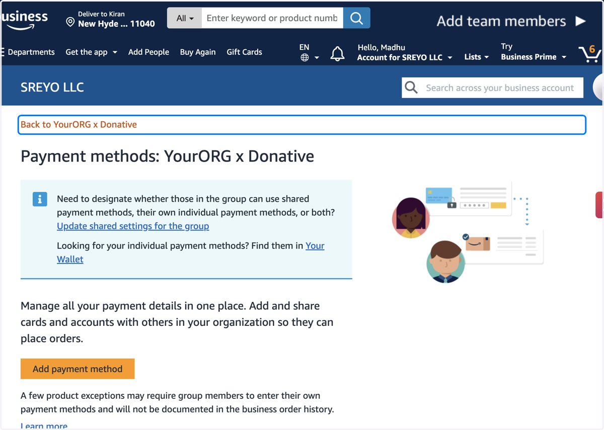
Task: Click the payment methods people illustration
Action: [x=468, y=232]
